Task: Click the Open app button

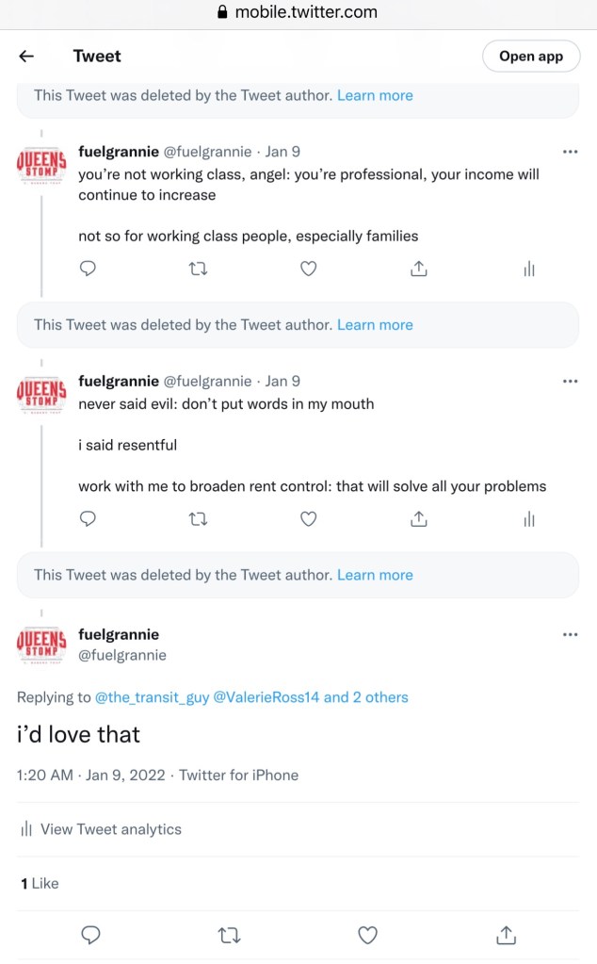Action: tap(530, 57)
